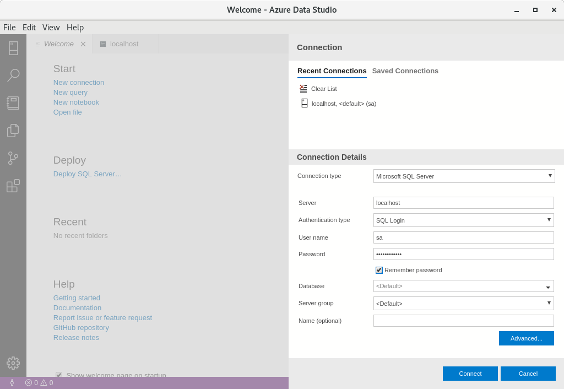Open the Servers view in activity bar

click(13, 48)
